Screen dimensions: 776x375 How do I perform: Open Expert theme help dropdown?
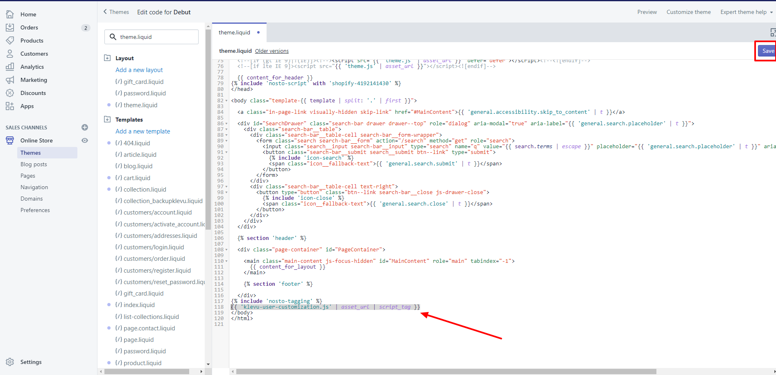click(747, 12)
